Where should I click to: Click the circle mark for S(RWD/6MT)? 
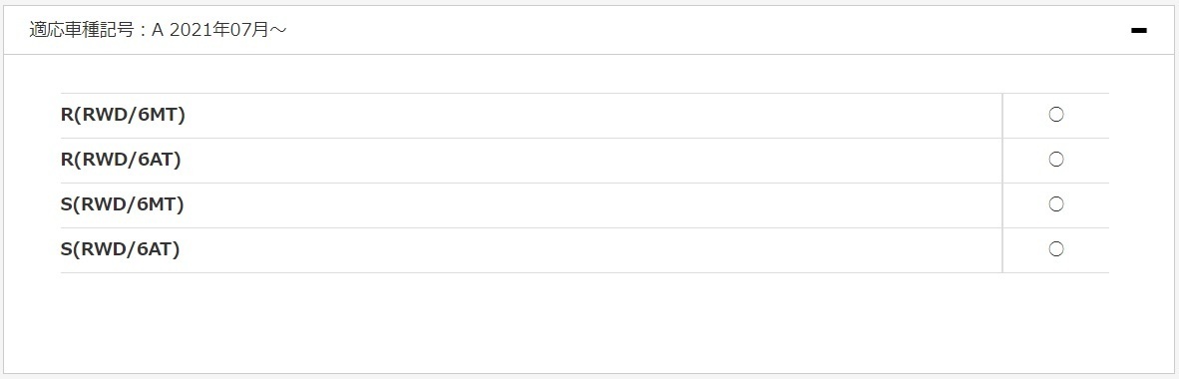click(x=1055, y=203)
